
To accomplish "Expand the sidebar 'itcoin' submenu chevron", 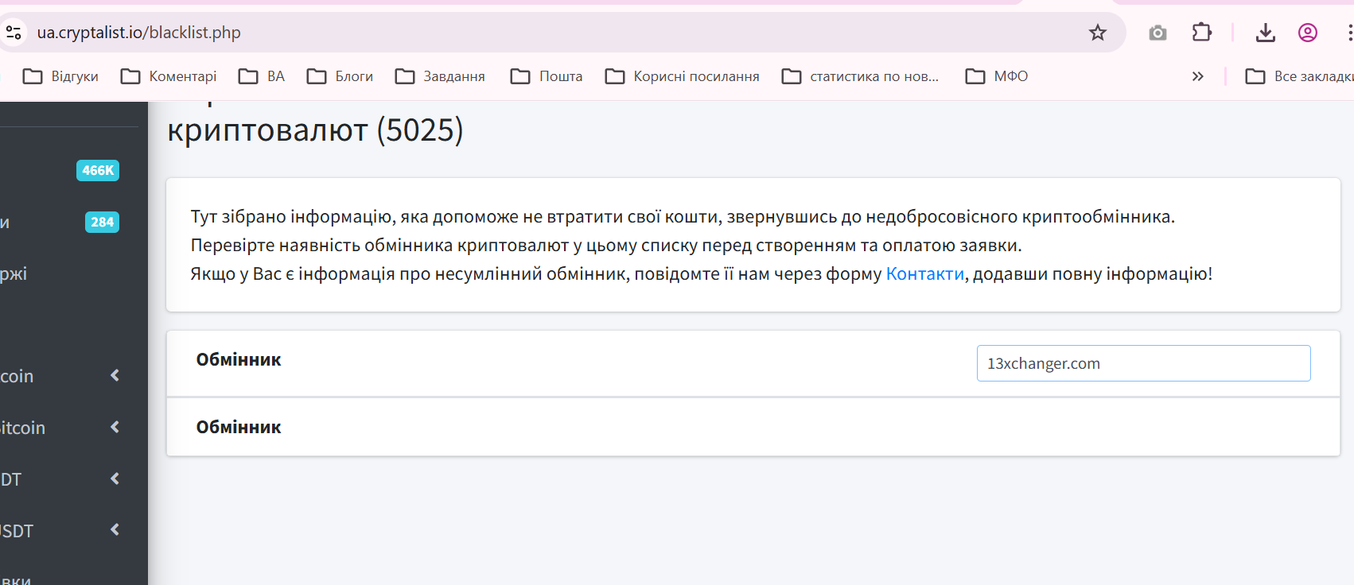I will 115,428.
